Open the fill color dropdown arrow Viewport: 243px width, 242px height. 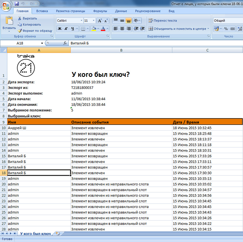(x=98, y=29)
